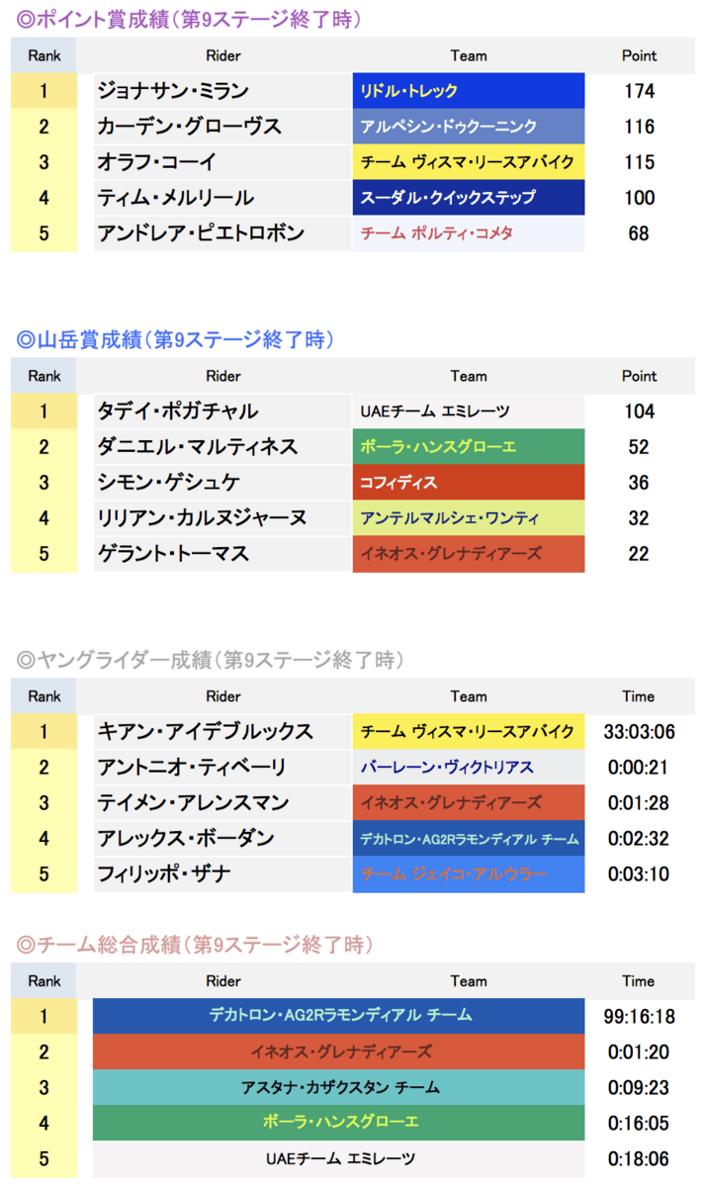Click the アンテルマルシェ・ワンティ team cell

click(469, 518)
